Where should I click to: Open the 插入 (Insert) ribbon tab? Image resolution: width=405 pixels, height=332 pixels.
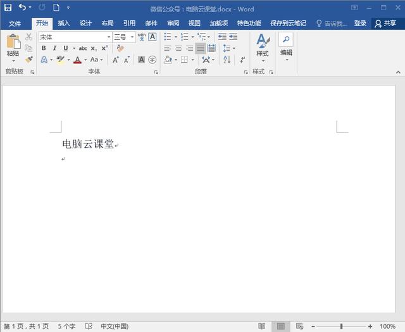pos(64,23)
